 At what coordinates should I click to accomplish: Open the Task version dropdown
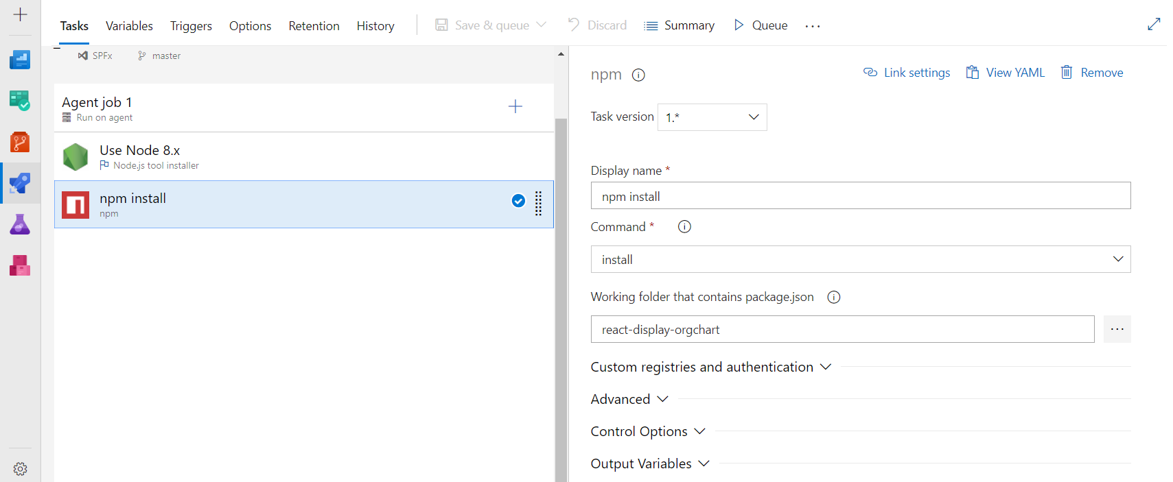tap(712, 117)
